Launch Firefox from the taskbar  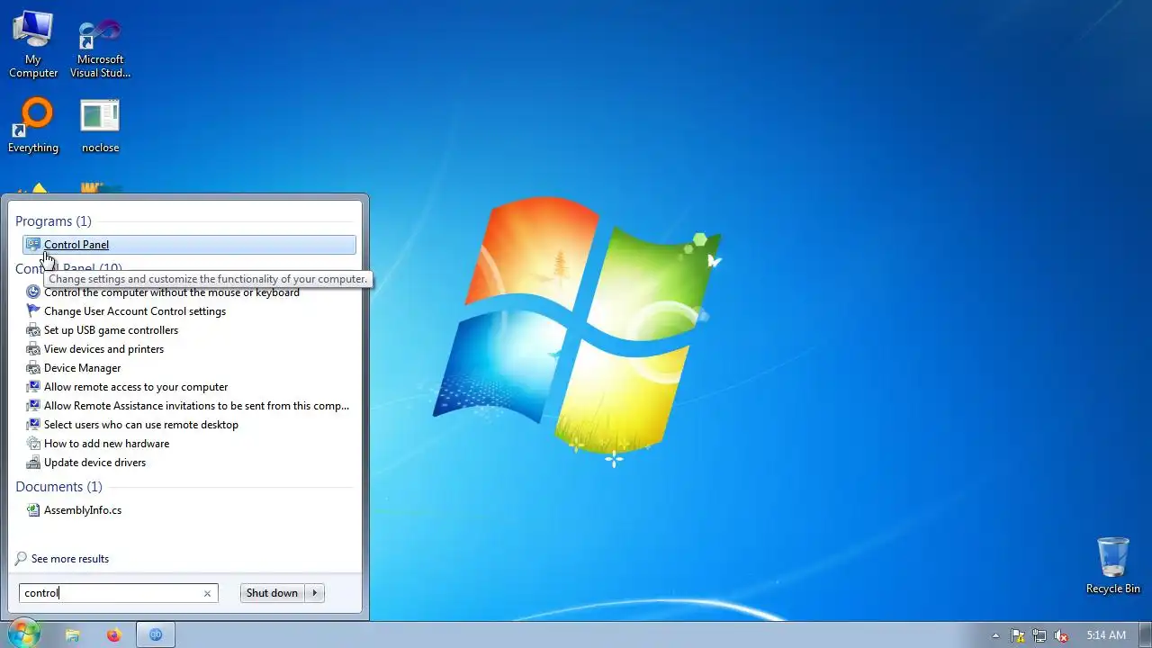tap(113, 634)
